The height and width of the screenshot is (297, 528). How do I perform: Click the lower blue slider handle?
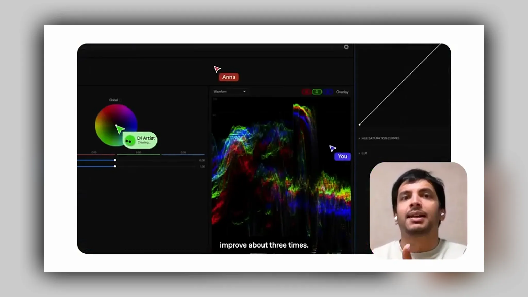(115, 166)
